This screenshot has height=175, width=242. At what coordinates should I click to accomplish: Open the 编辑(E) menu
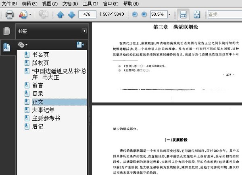29,3
